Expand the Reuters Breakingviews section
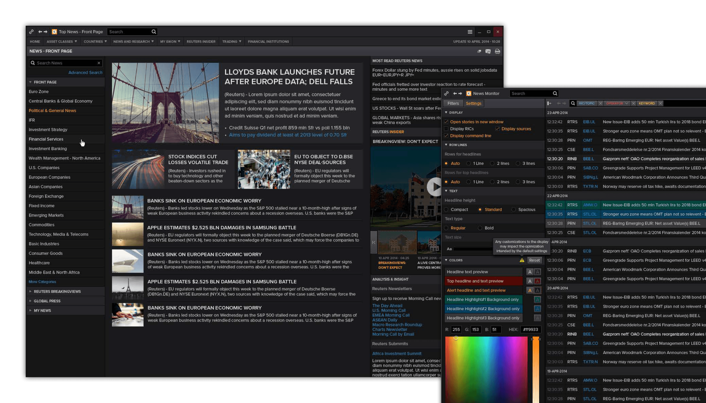Screen dimensions: 706x403 pos(57,291)
